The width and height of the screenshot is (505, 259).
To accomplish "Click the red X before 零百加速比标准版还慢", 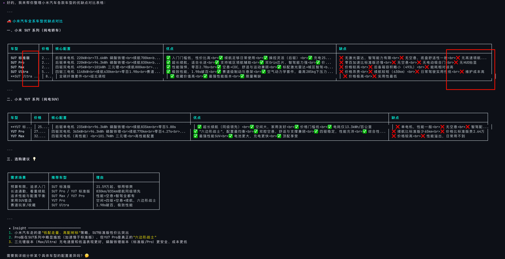I will tap(341, 63).
